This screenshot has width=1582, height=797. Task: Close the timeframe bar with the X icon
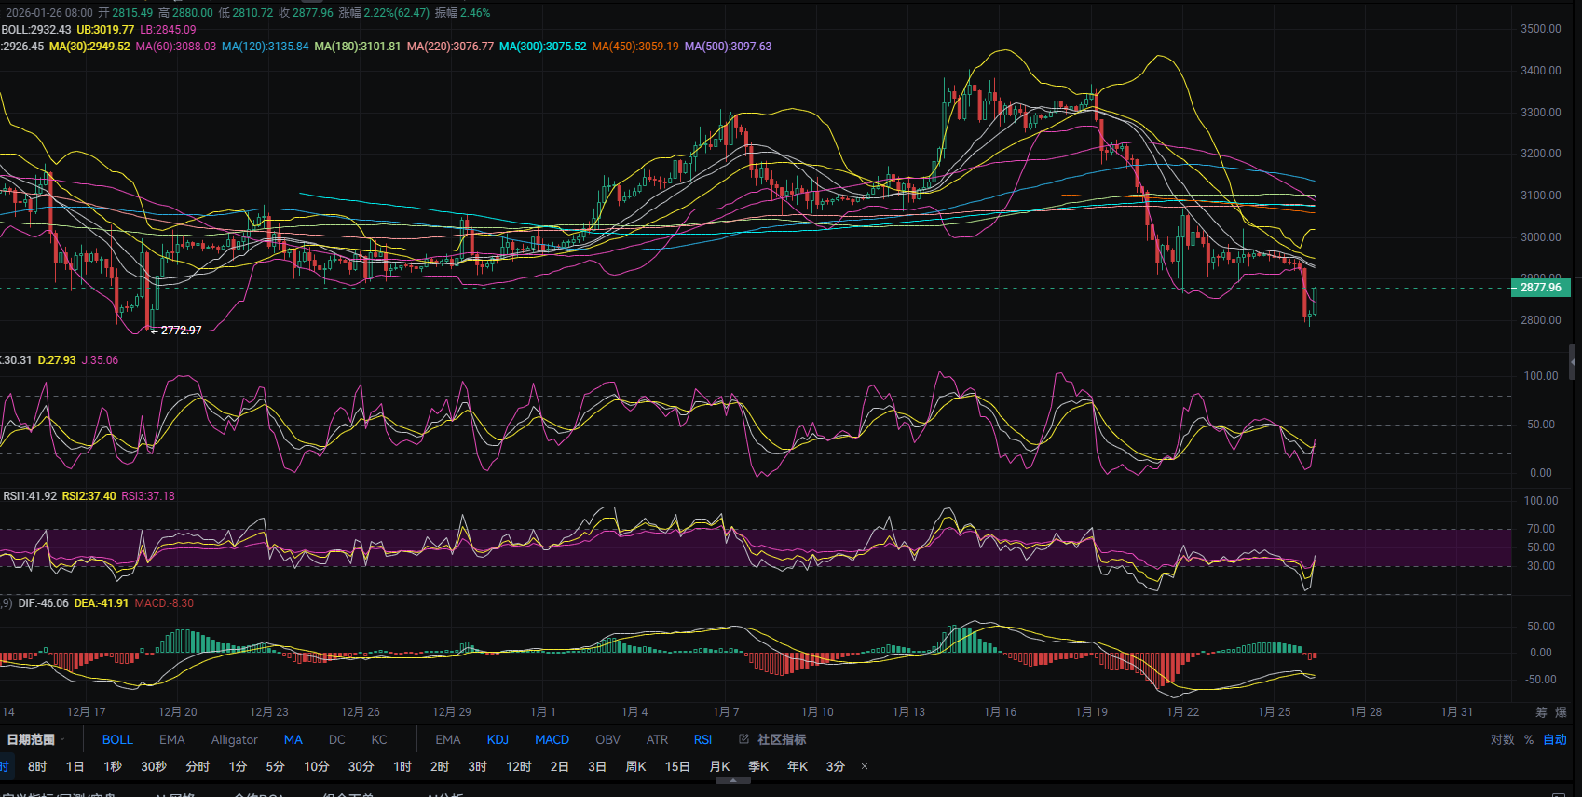coord(865,766)
